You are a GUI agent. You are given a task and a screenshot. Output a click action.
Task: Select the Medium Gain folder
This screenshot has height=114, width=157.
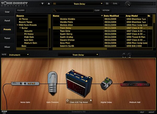coord(31,43)
